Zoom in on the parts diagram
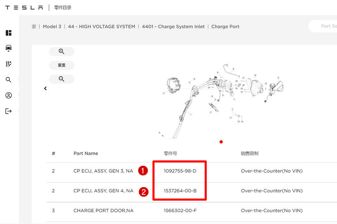This screenshot has height=224, width=337. click(x=62, y=52)
